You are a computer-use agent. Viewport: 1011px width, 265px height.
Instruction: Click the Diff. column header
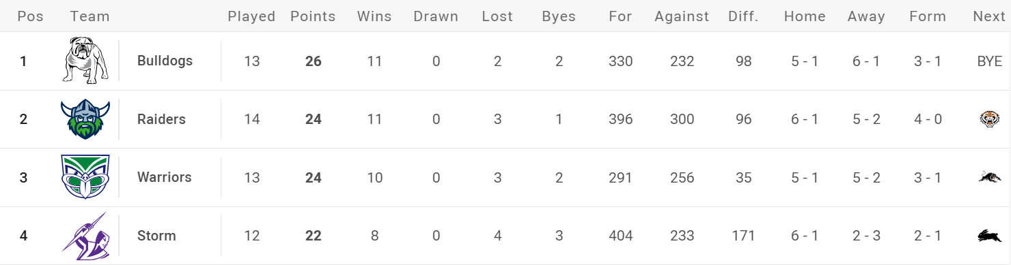[743, 16]
